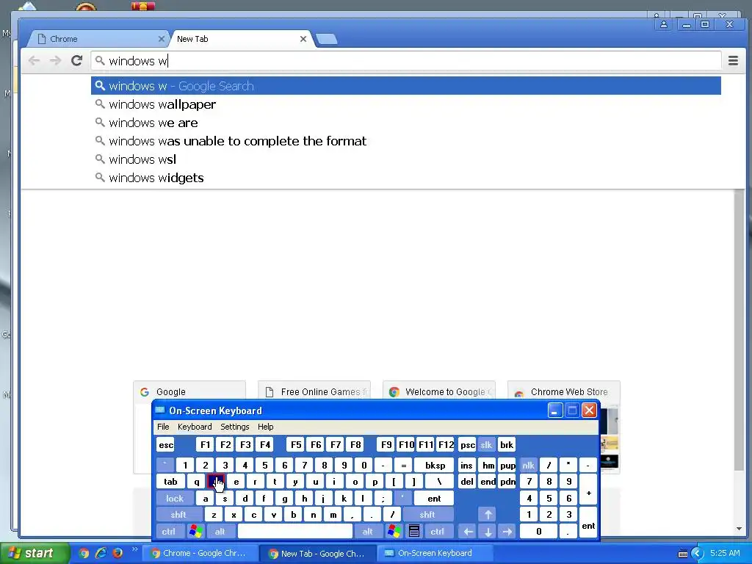Click the left arrow key on the keyboard
The height and width of the screenshot is (564, 752).
(468, 532)
